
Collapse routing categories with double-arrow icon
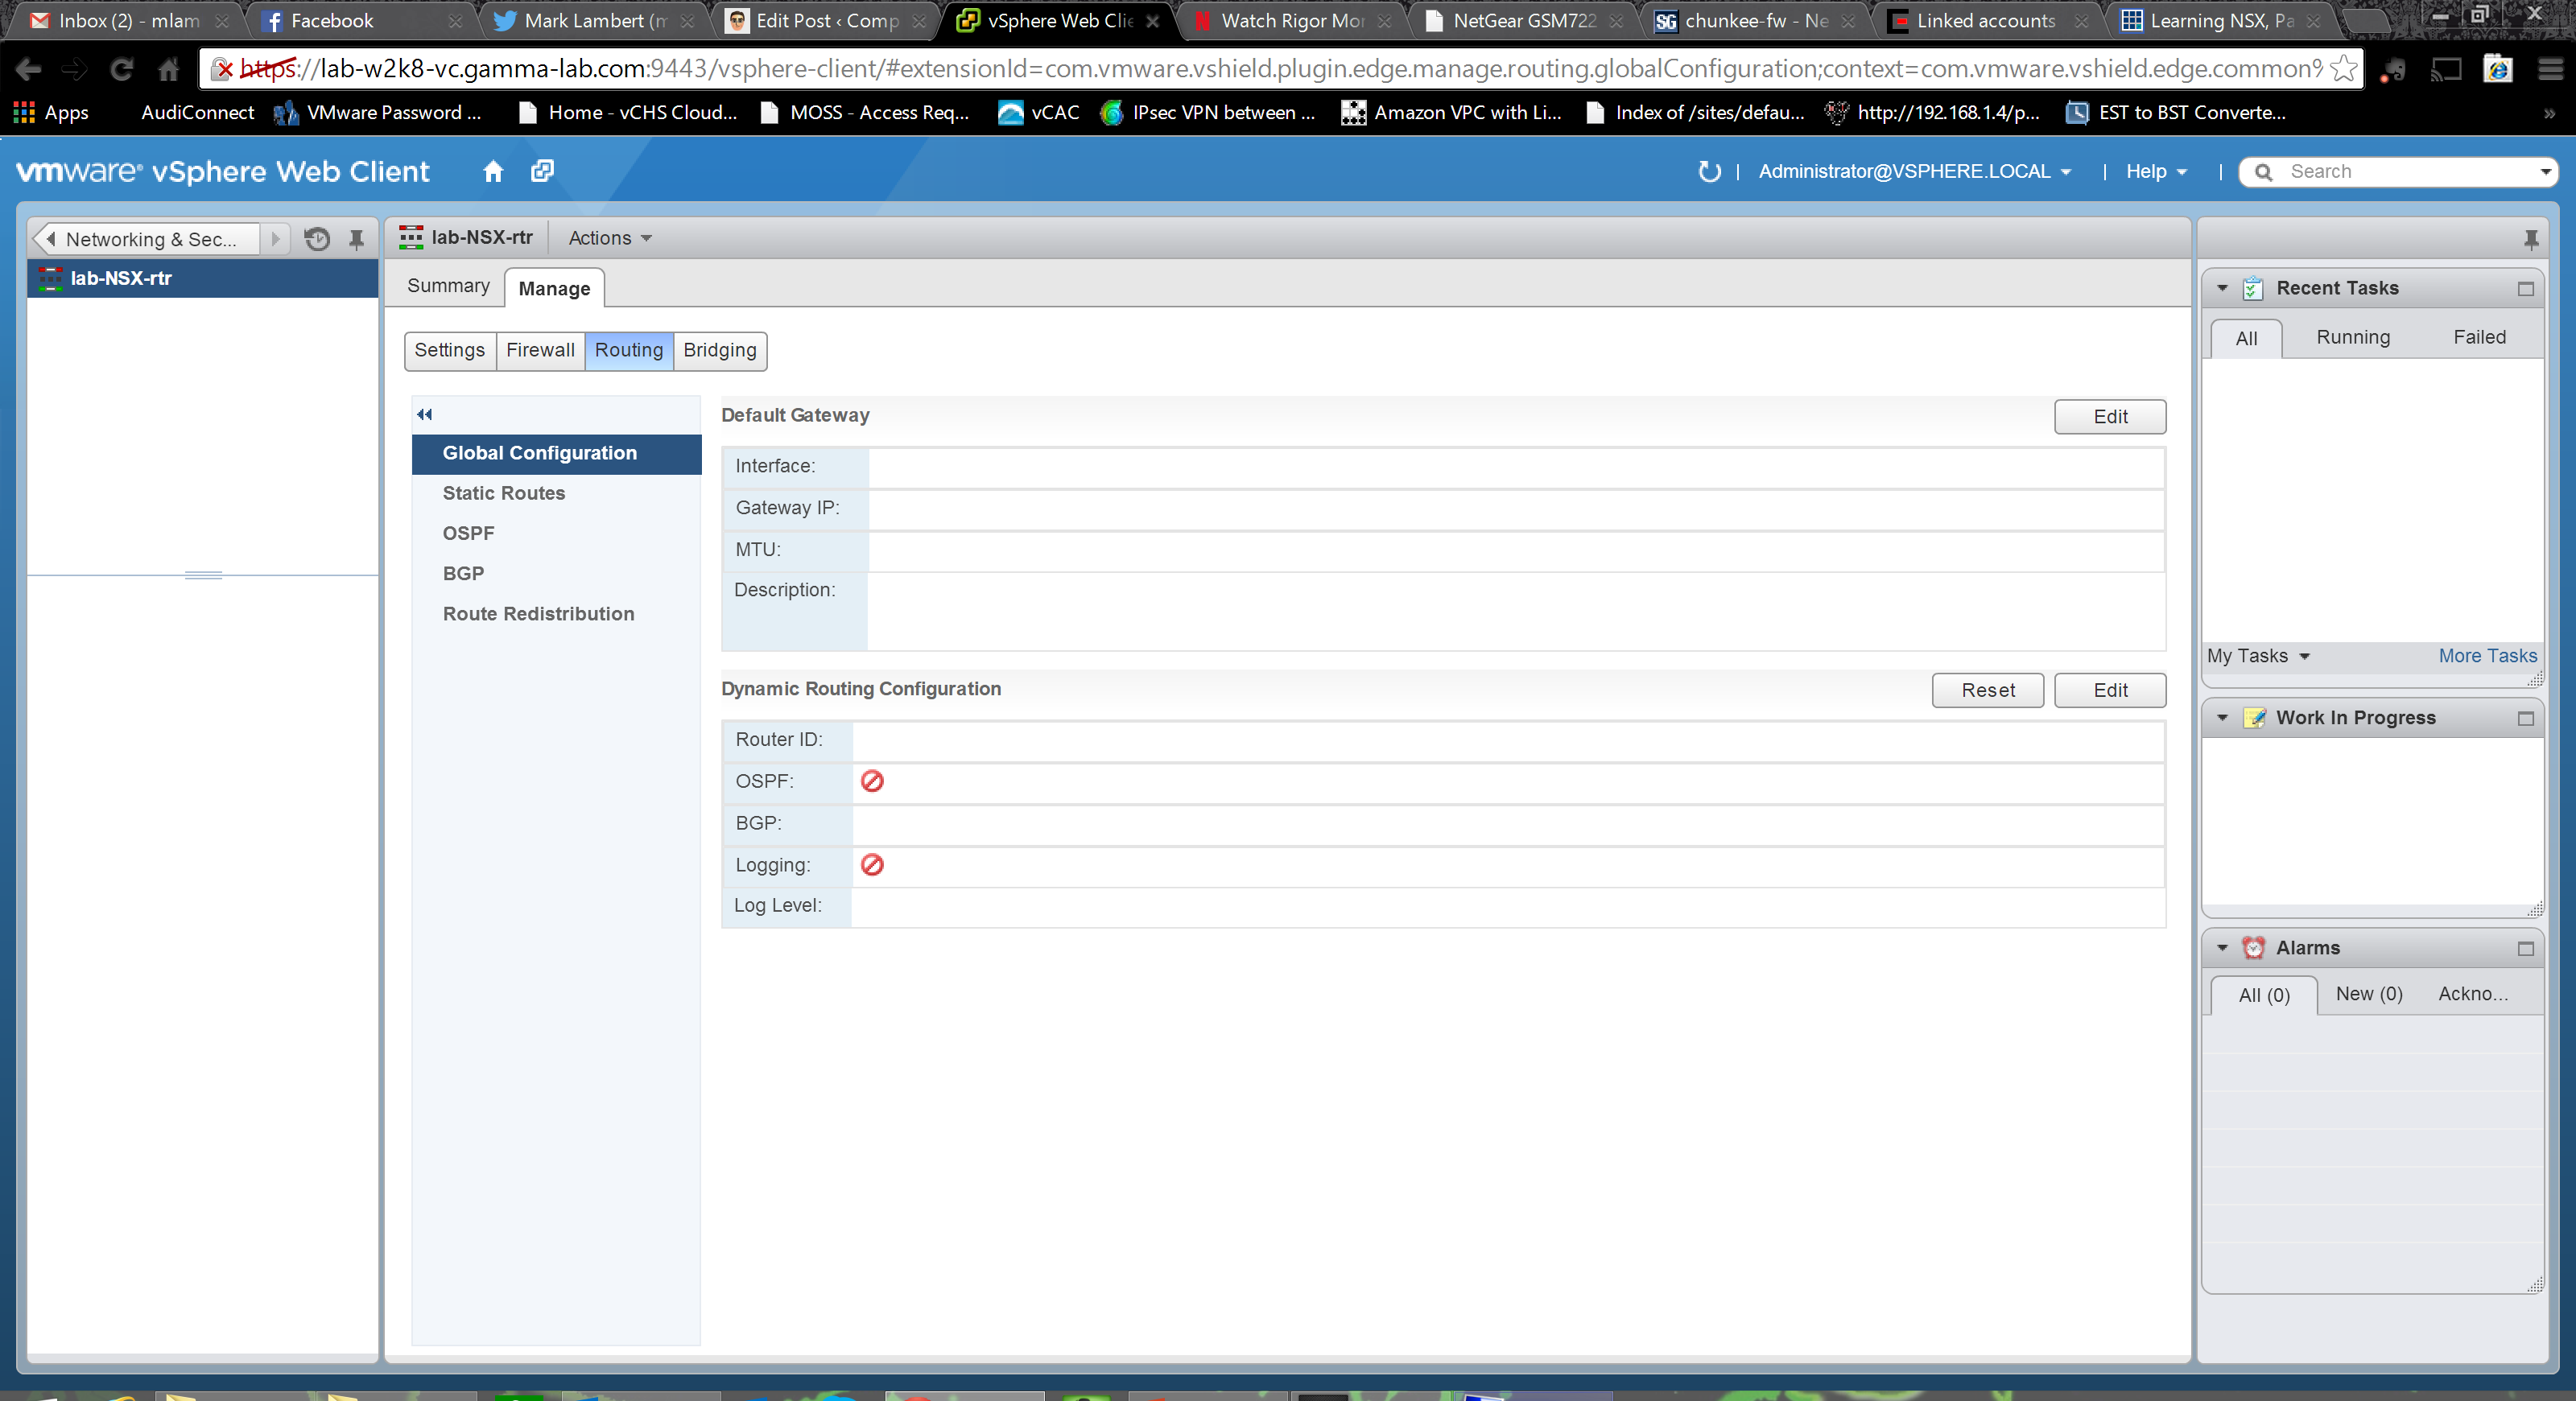pos(424,414)
